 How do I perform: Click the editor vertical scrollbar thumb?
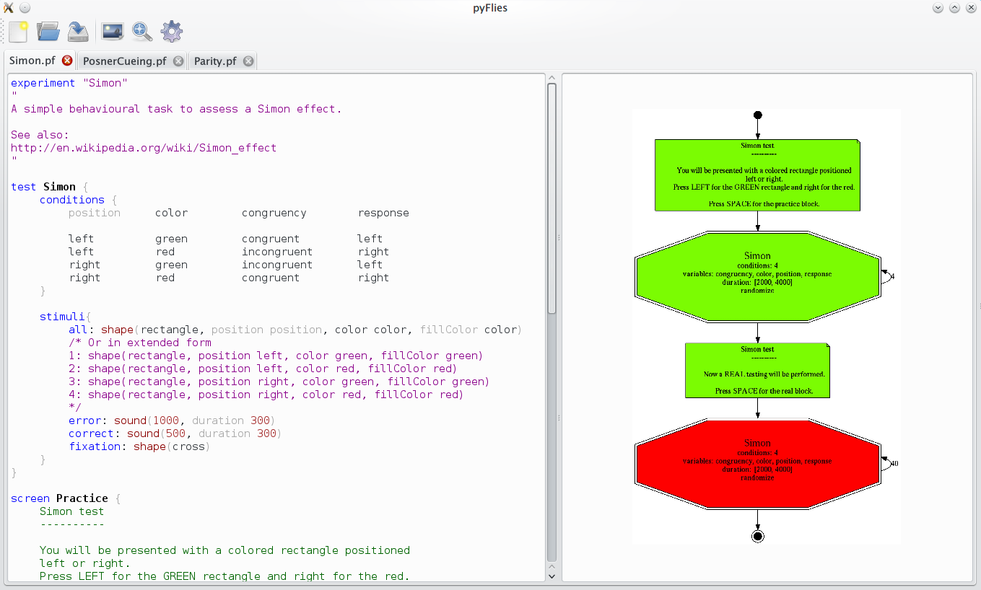pos(552,198)
